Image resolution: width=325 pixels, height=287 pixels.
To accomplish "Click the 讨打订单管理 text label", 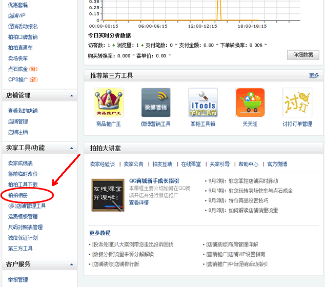I will pyautogui.click(x=297, y=124).
